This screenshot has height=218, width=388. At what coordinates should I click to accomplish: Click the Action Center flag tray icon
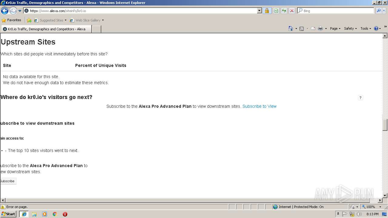point(345,214)
